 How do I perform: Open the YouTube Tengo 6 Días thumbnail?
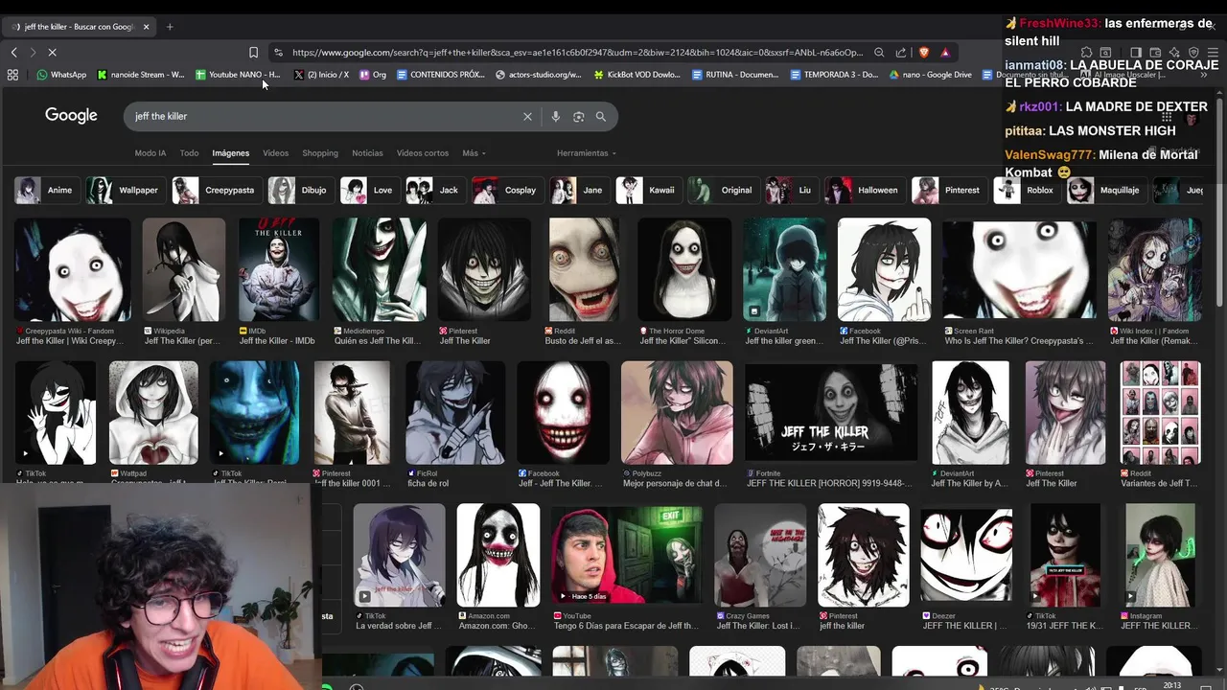(x=626, y=555)
